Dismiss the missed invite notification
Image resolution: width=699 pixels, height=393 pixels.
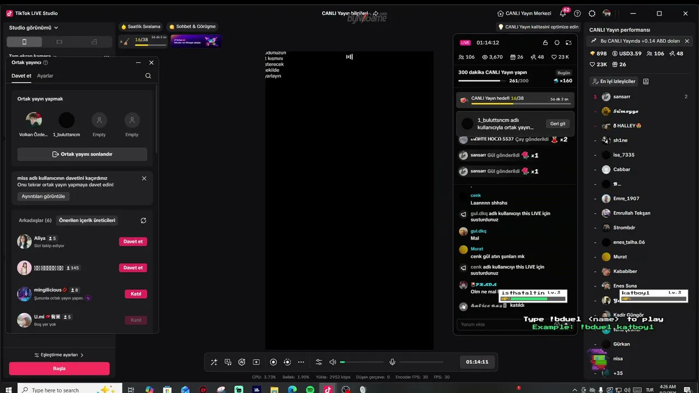tap(144, 178)
